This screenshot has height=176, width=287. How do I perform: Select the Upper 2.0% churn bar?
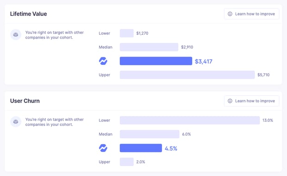click(x=127, y=162)
